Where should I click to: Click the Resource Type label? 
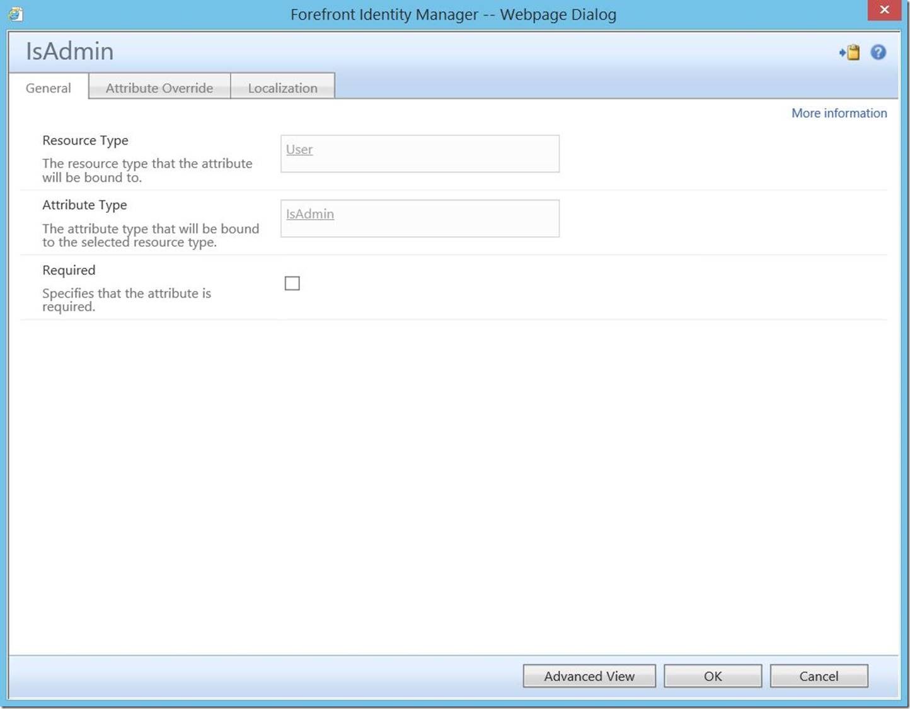[85, 140]
